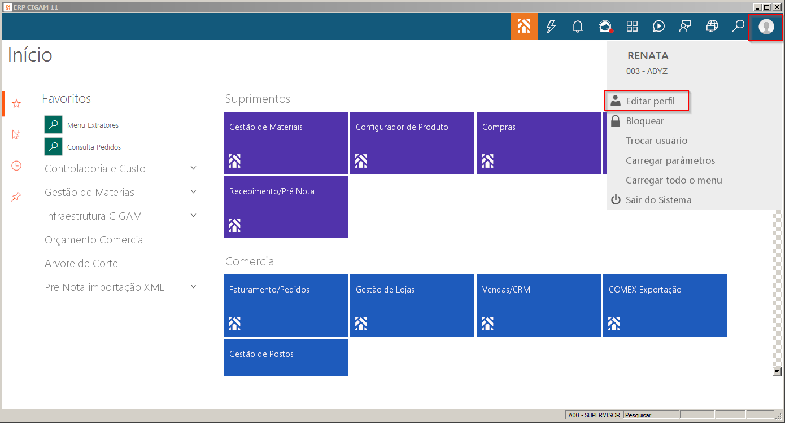Choose Editar perfil from user menu
The height and width of the screenshot is (423, 785).
pos(647,102)
